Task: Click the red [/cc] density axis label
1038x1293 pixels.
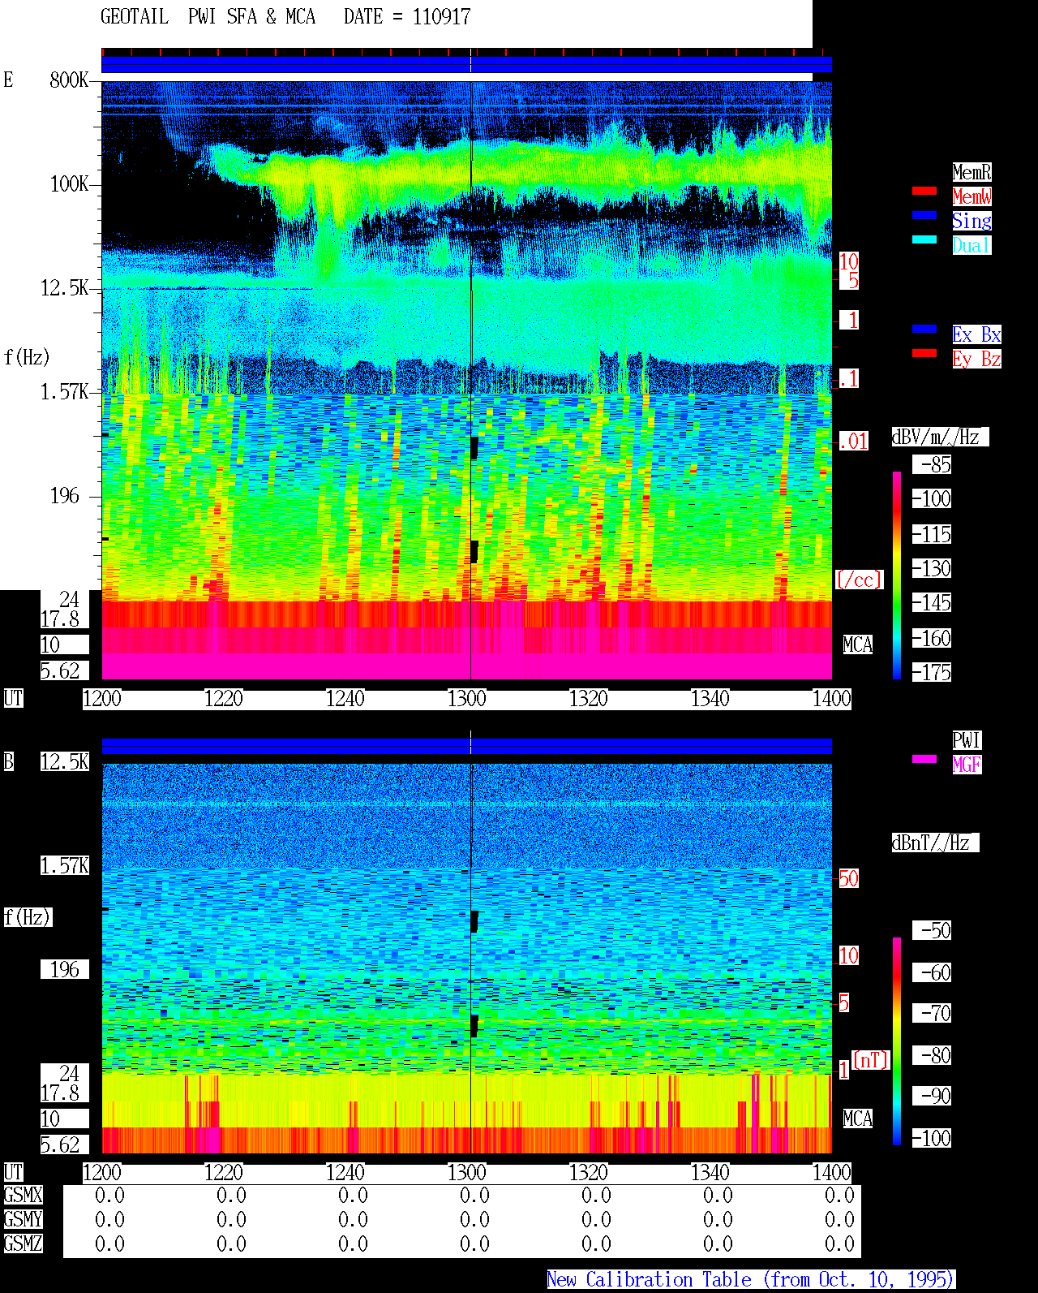Action: pos(859,580)
